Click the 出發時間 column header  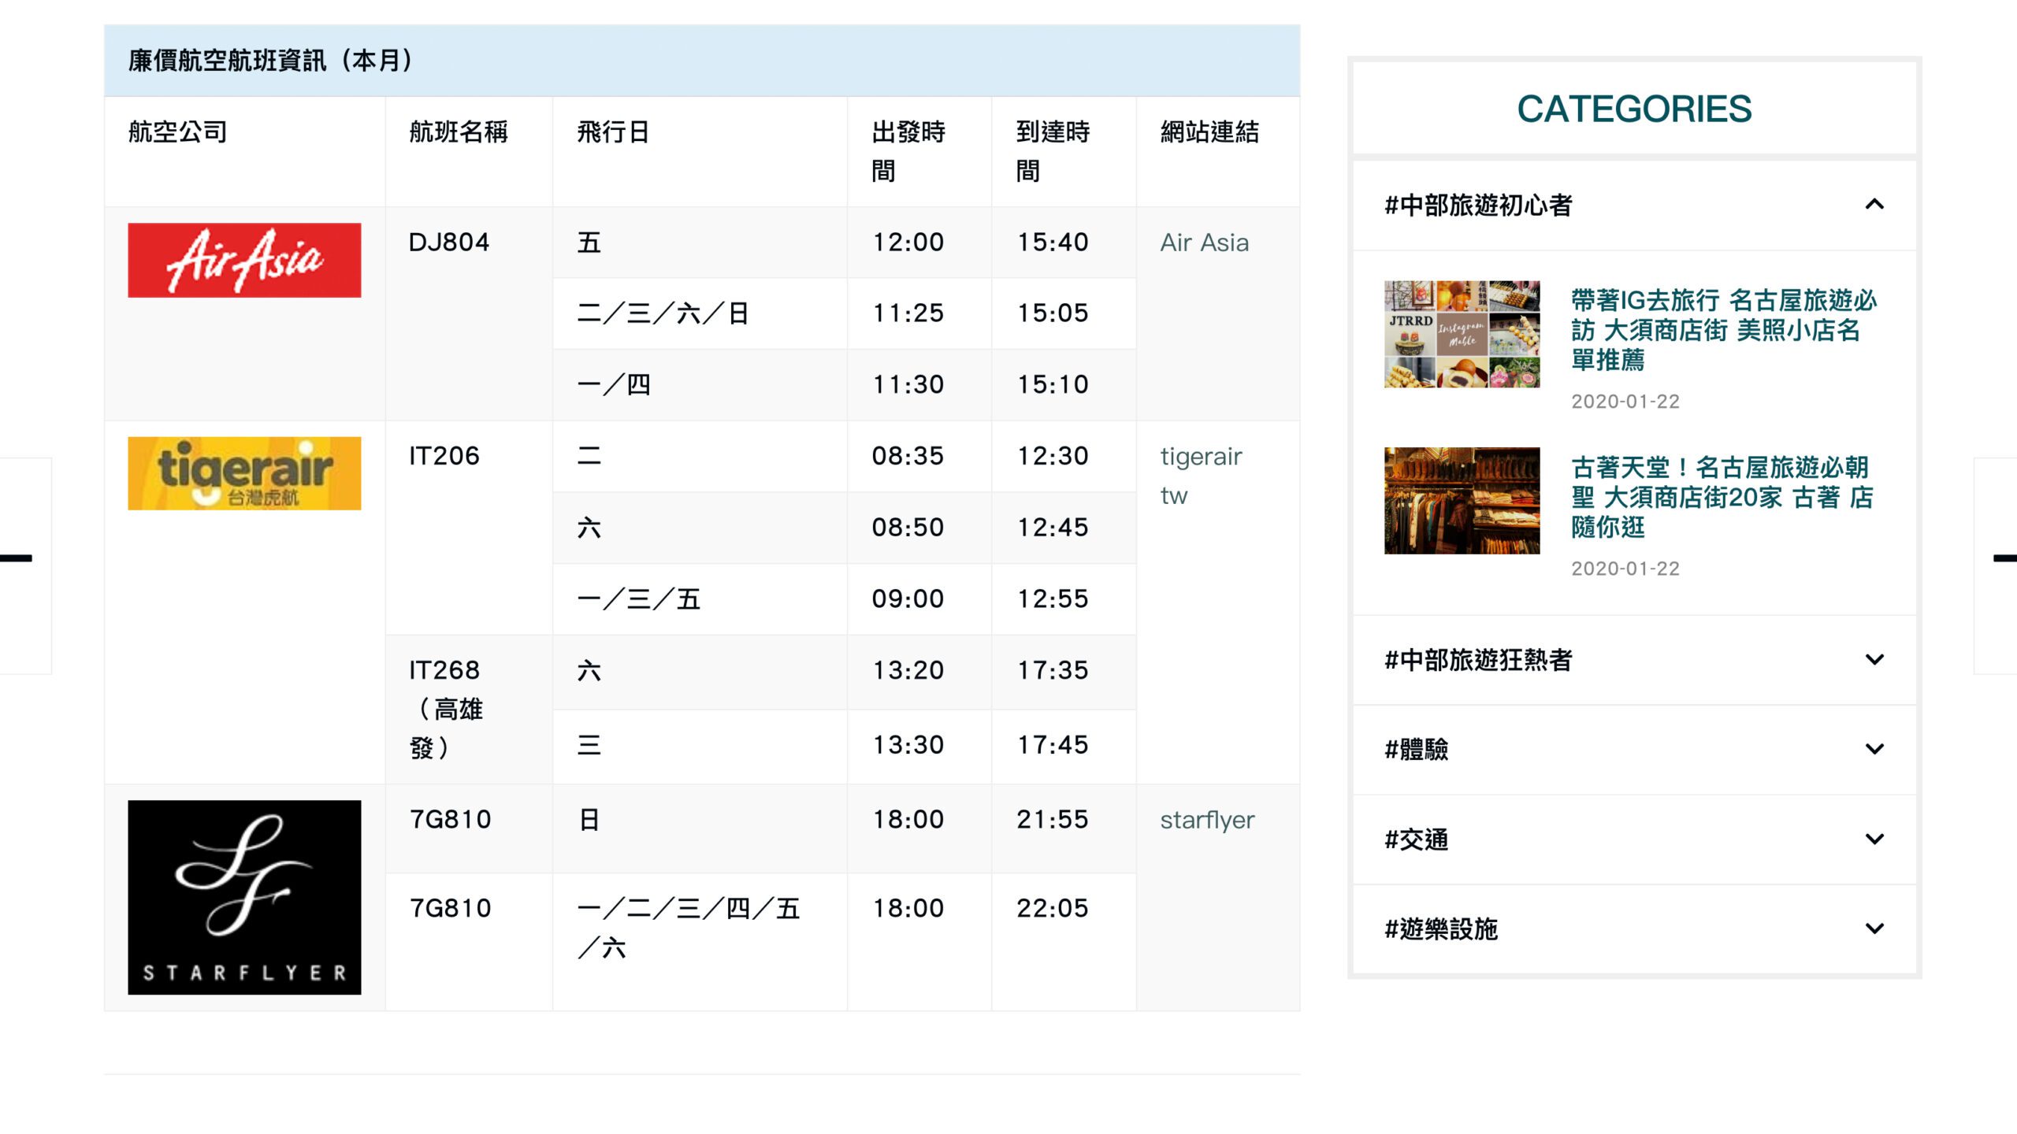tap(919, 151)
